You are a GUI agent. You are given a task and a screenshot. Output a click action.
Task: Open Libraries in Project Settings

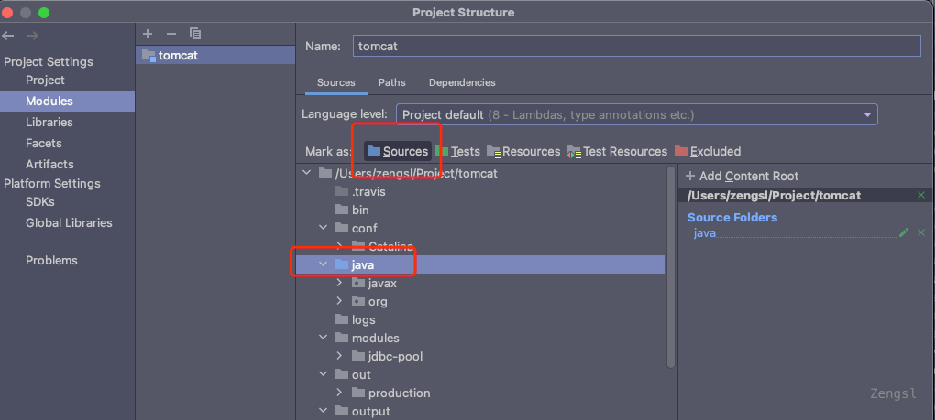(x=49, y=122)
